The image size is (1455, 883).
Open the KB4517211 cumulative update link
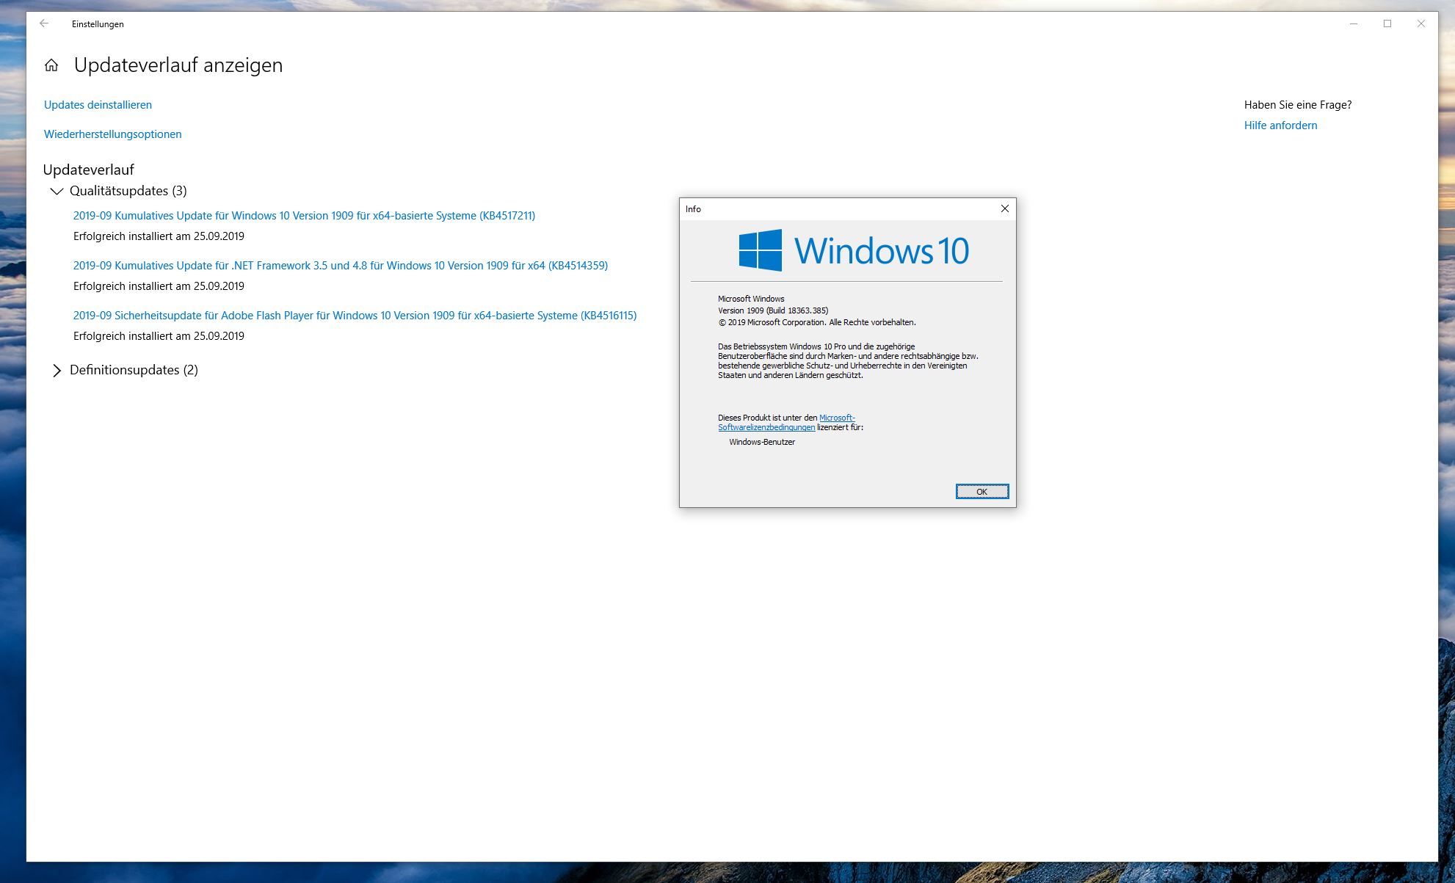tap(304, 216)
